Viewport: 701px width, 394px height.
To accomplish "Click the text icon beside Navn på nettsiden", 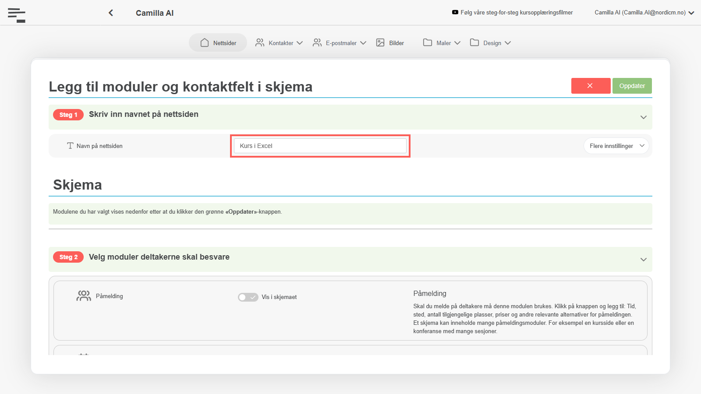I will click(70, 146).
